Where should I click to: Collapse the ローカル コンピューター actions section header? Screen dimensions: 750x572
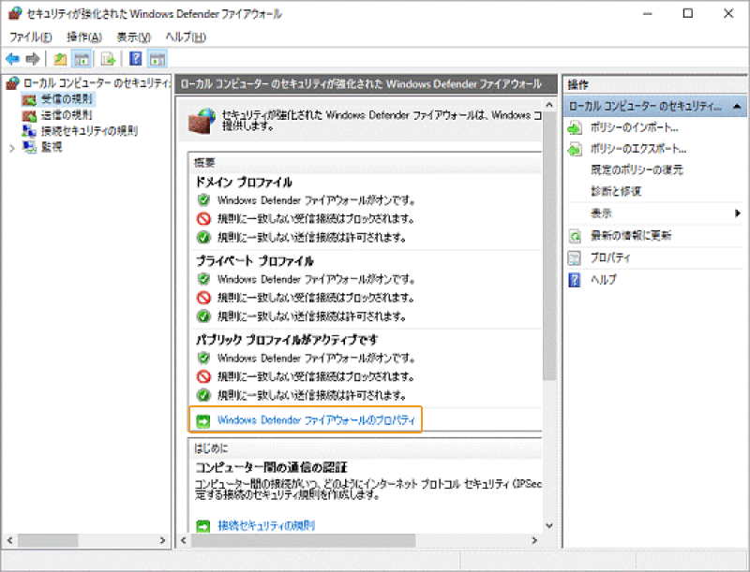pos(737,106)
